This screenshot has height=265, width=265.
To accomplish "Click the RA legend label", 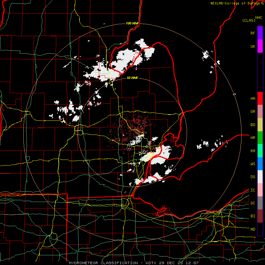I will pyautogui.click(x=253, y=151).
